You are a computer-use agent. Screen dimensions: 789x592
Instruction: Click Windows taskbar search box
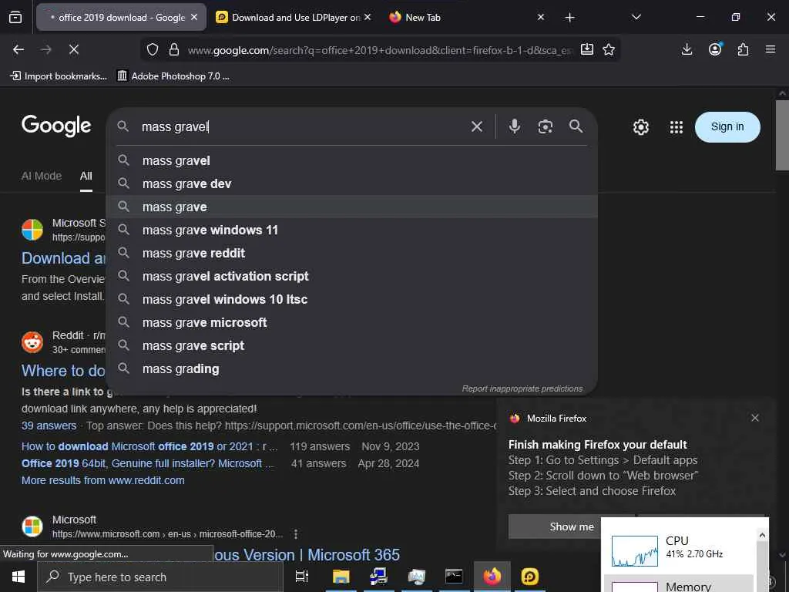click(160, 577)
